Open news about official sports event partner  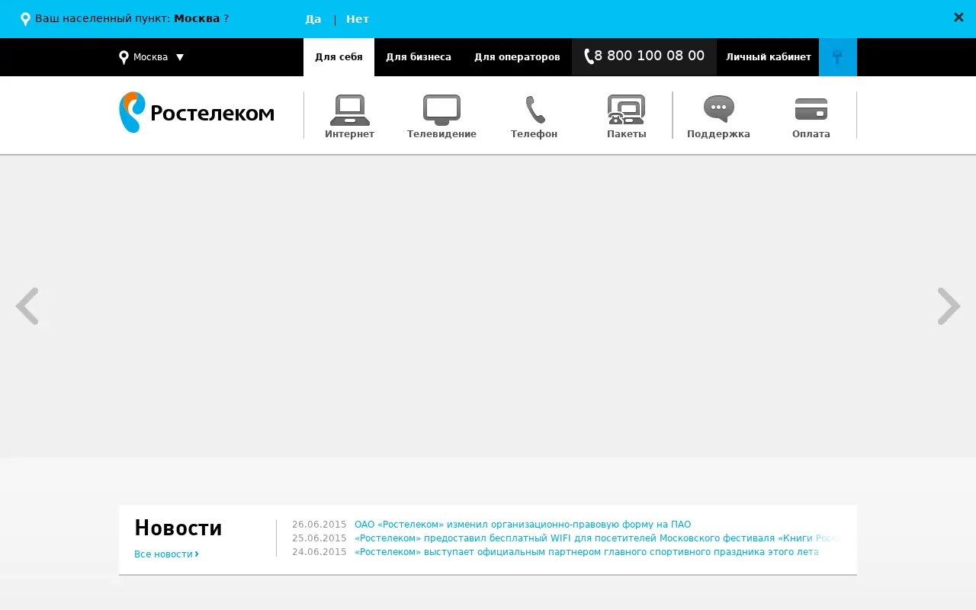coord(586,552)
